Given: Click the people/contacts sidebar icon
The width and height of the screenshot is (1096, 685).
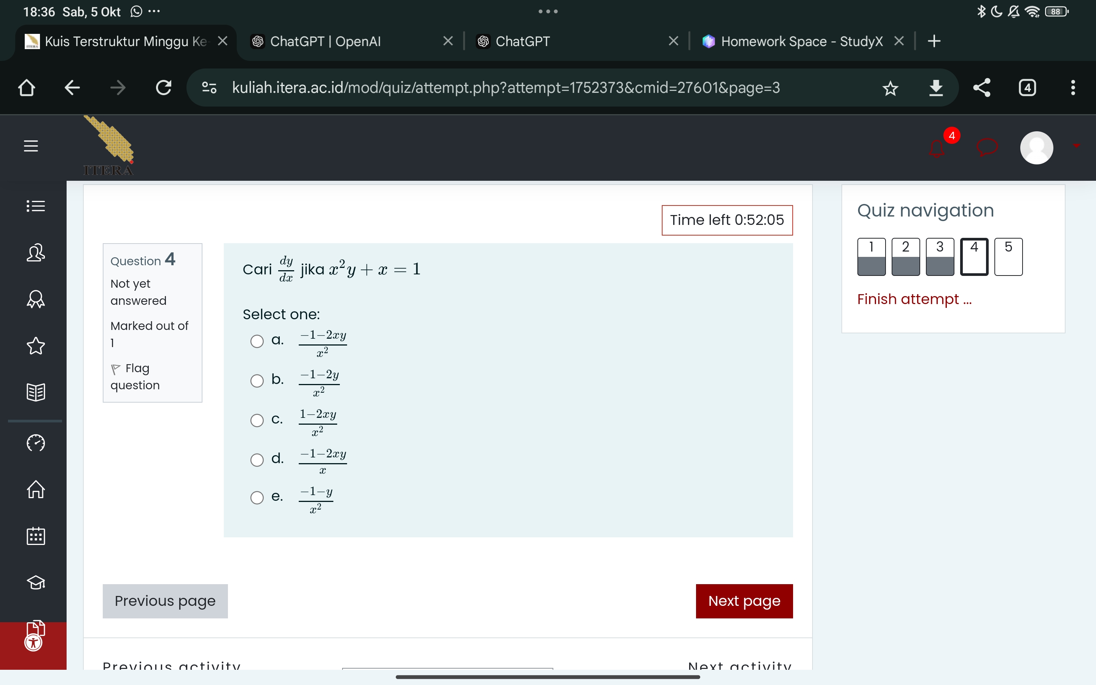Looking at the screenshot, I should [x=34, y=253].
